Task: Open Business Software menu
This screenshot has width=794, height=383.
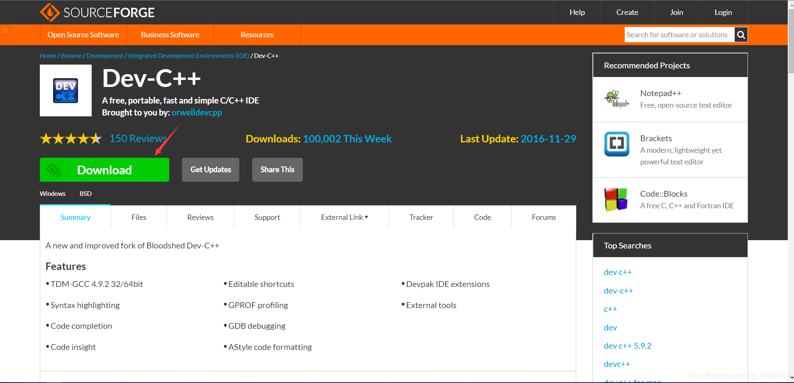Action: coord(170,35)
